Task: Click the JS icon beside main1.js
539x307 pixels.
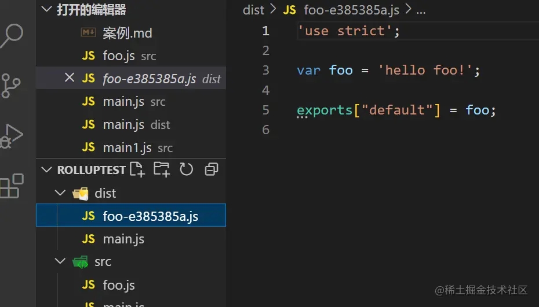Action: 88,147
